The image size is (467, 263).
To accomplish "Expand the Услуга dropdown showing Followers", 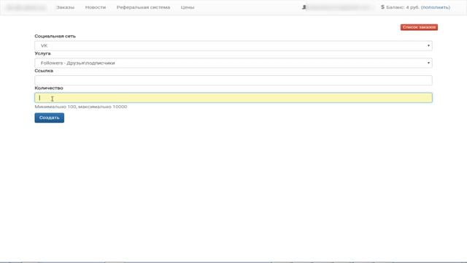I will [233, 63].
